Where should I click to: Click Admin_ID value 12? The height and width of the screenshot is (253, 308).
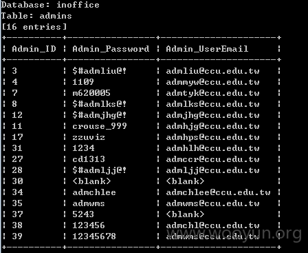pyautogui.click(x=17, y=115)
